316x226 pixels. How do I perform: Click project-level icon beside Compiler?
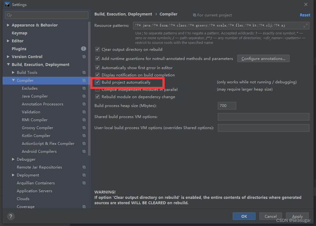pos(84,80)
